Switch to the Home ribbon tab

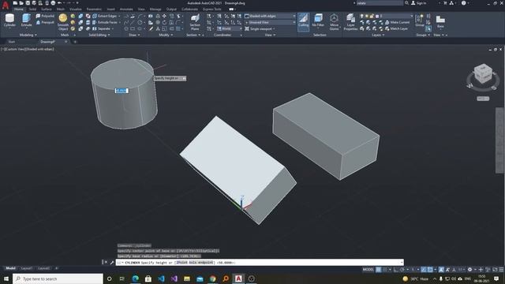tap(19, 9)
